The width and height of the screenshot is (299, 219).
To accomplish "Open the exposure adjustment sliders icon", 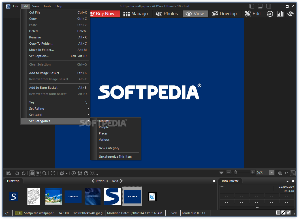I will (x=80, y=173).
